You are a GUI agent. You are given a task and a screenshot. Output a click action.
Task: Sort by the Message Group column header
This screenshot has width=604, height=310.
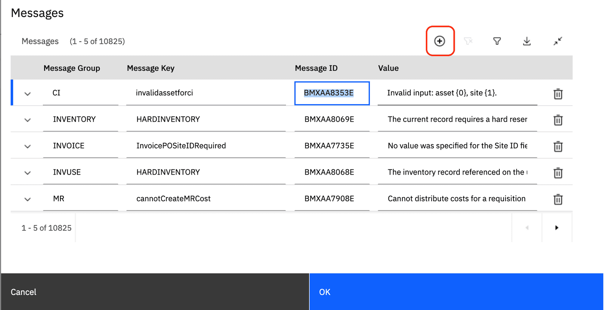pyautogui.click(x=72, y=68)
